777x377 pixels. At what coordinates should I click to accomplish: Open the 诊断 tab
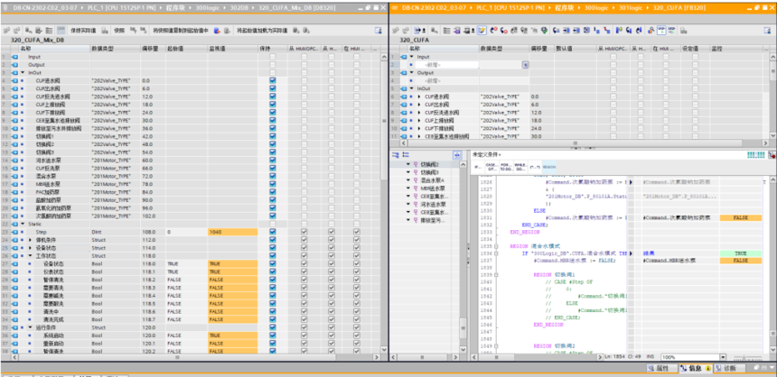click(729, 369)
